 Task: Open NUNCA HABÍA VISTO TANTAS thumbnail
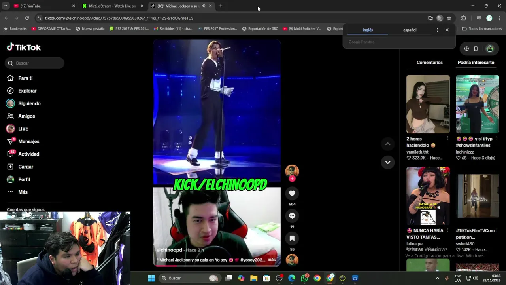[428, 196]
